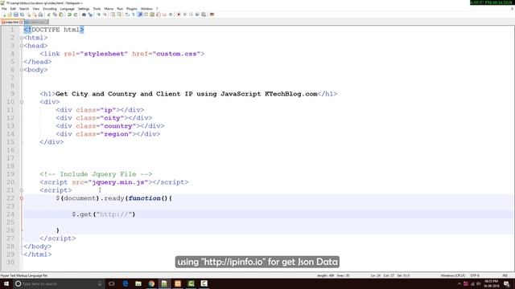Open the Language menu

68,9
